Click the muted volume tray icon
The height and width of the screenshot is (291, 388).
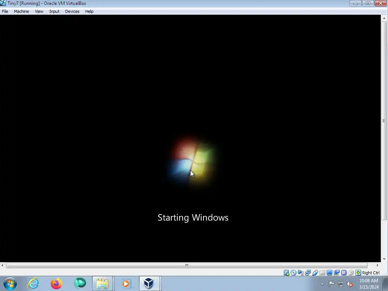tap(350, 284)
